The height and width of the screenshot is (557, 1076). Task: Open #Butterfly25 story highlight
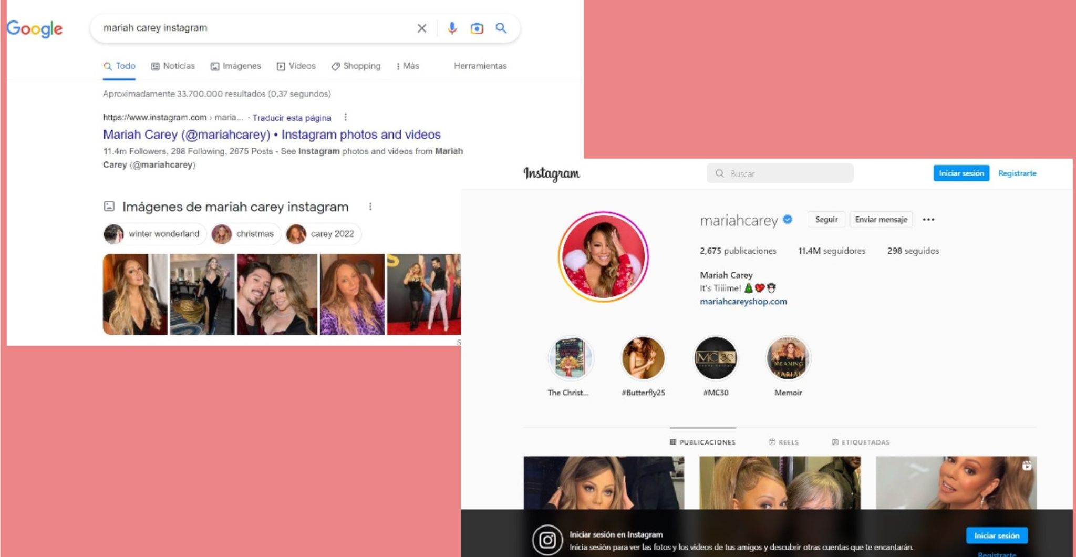point(643,358)
